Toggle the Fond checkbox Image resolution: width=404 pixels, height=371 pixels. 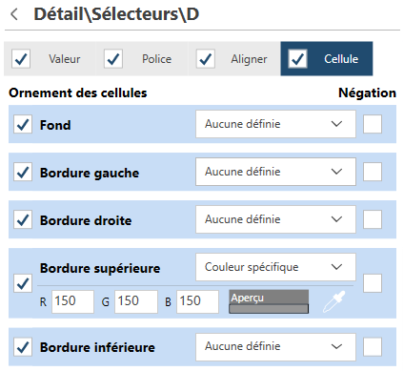tap(23, 124)
